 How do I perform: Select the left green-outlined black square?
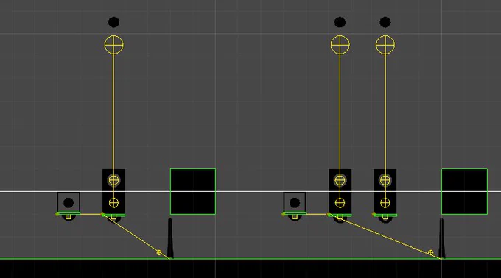click(x=193, y=191)
